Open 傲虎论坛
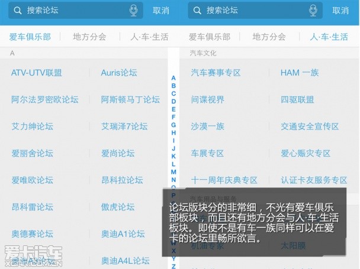The height and width of the screenshot is (269, 360). (x=118, y=207)
